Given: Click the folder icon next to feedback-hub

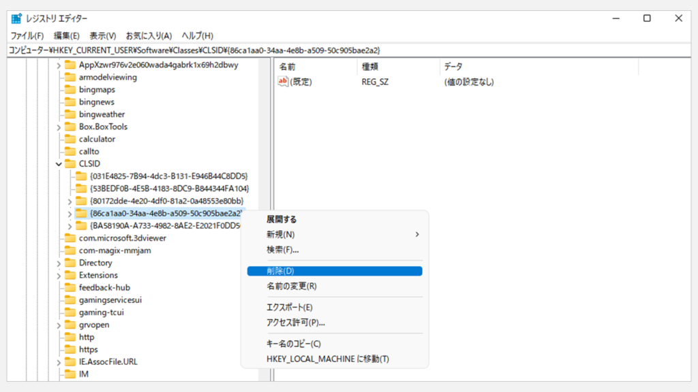Looking at the screenshot, I should pyautogui.click(x=70, y=288).
